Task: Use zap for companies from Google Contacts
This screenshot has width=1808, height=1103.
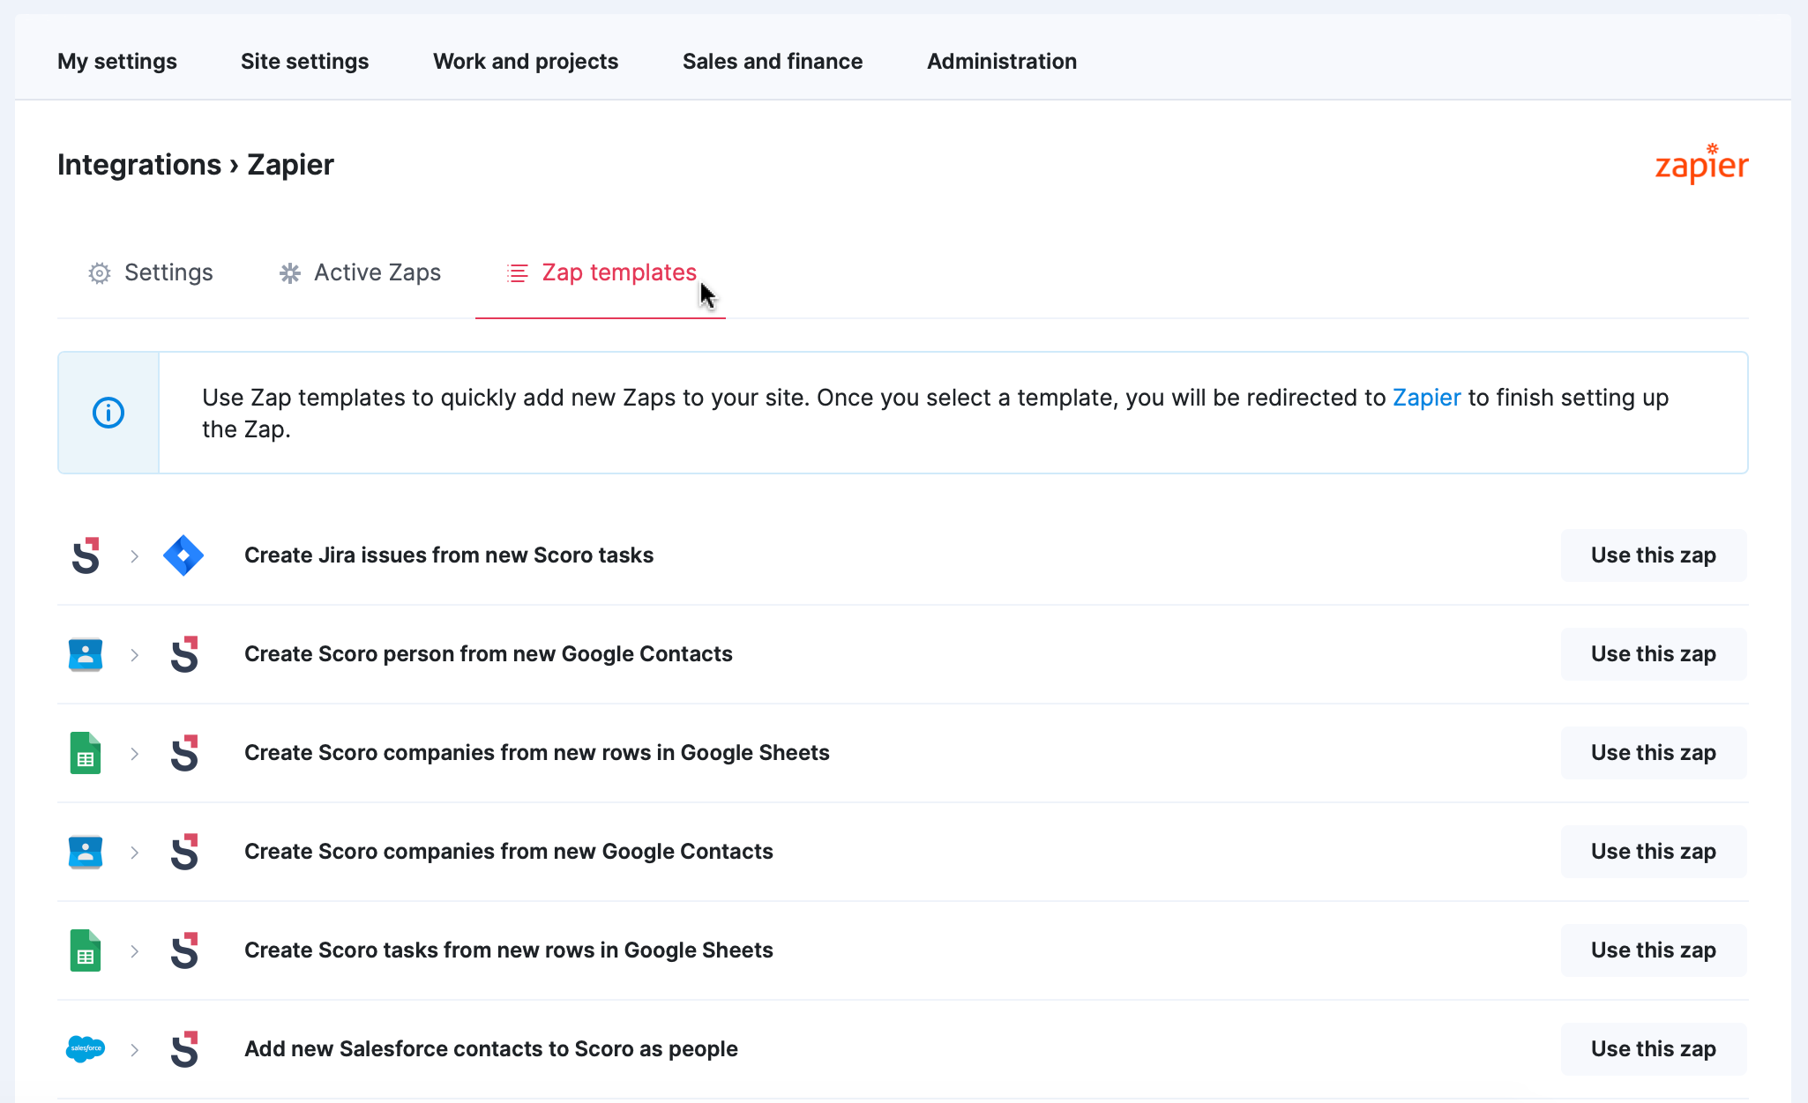Action: tap(1654, 852)
